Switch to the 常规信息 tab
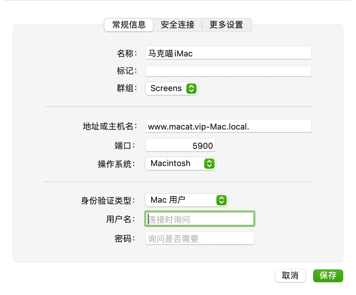Screen dimensions: 356x295 [x=129, y=25]
